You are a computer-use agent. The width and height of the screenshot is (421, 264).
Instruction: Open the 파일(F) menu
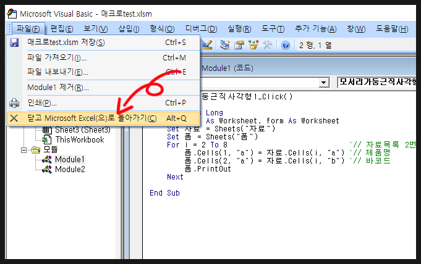[x=28, y=28]
